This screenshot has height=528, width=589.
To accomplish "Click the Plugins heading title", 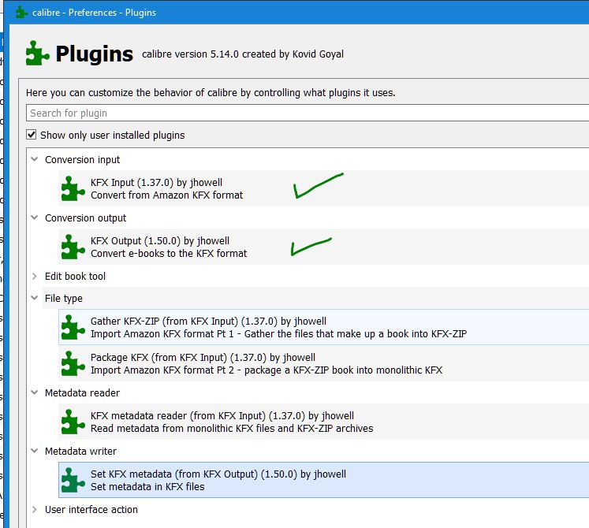I will (95, 54).
